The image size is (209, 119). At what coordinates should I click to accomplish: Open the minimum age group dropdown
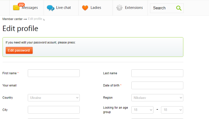coord(142,110)
